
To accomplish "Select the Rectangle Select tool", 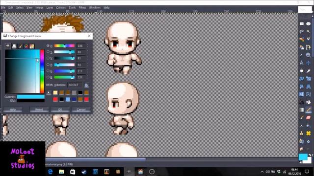I will tap(302, 24).
